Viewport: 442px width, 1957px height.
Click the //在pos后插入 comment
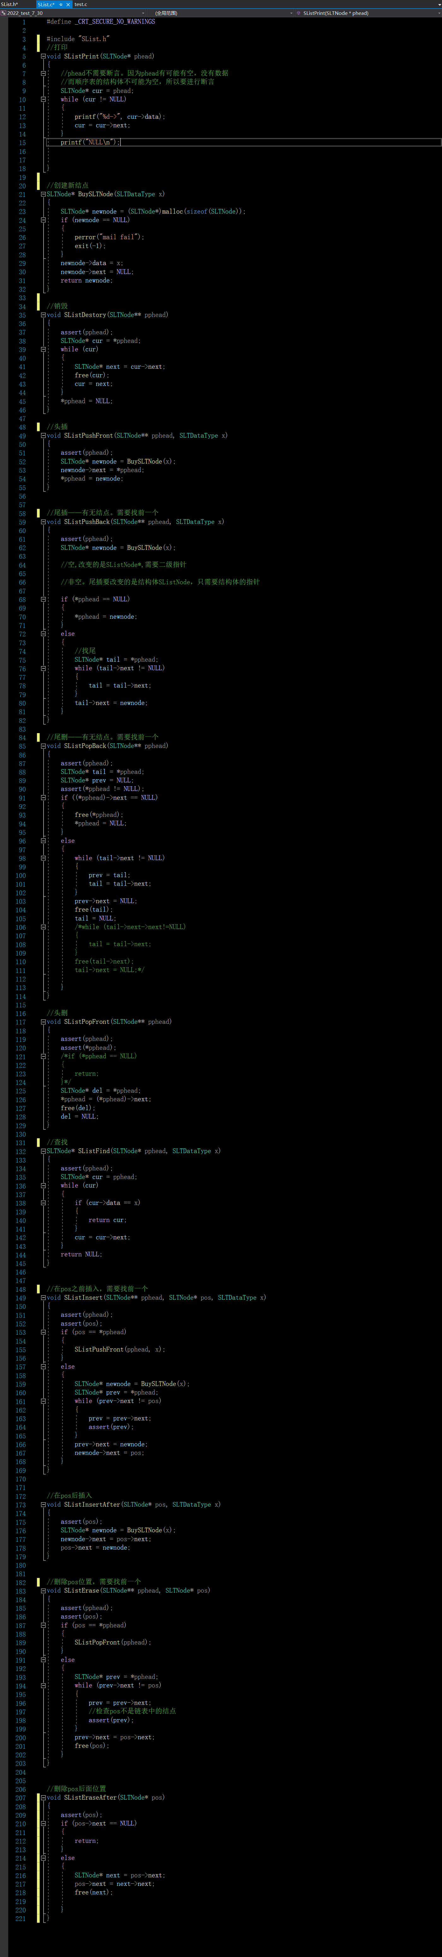(69, 1496)
